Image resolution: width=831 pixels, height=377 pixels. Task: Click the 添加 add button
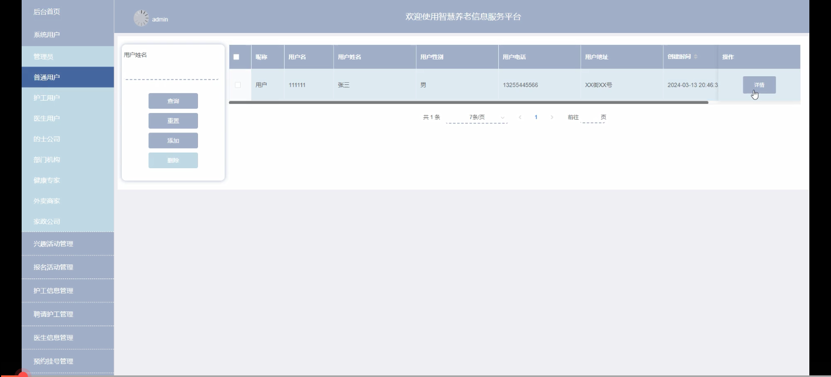pyautogui.click(x=173, y=141)
